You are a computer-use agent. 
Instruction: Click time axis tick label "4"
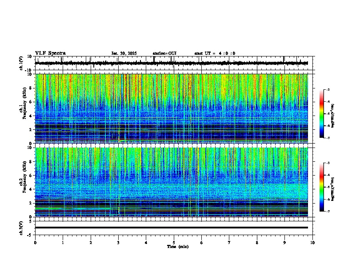tap(146, 243)
